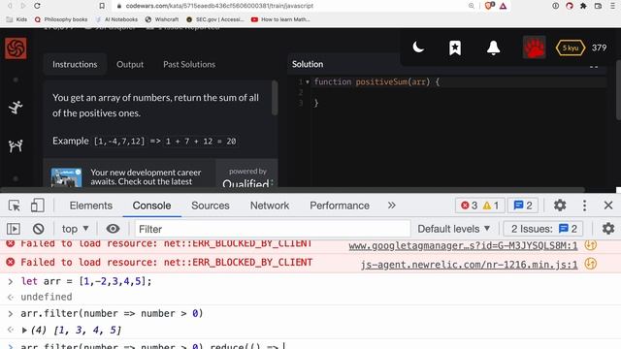Open SEC.gov bookmark

215,19
